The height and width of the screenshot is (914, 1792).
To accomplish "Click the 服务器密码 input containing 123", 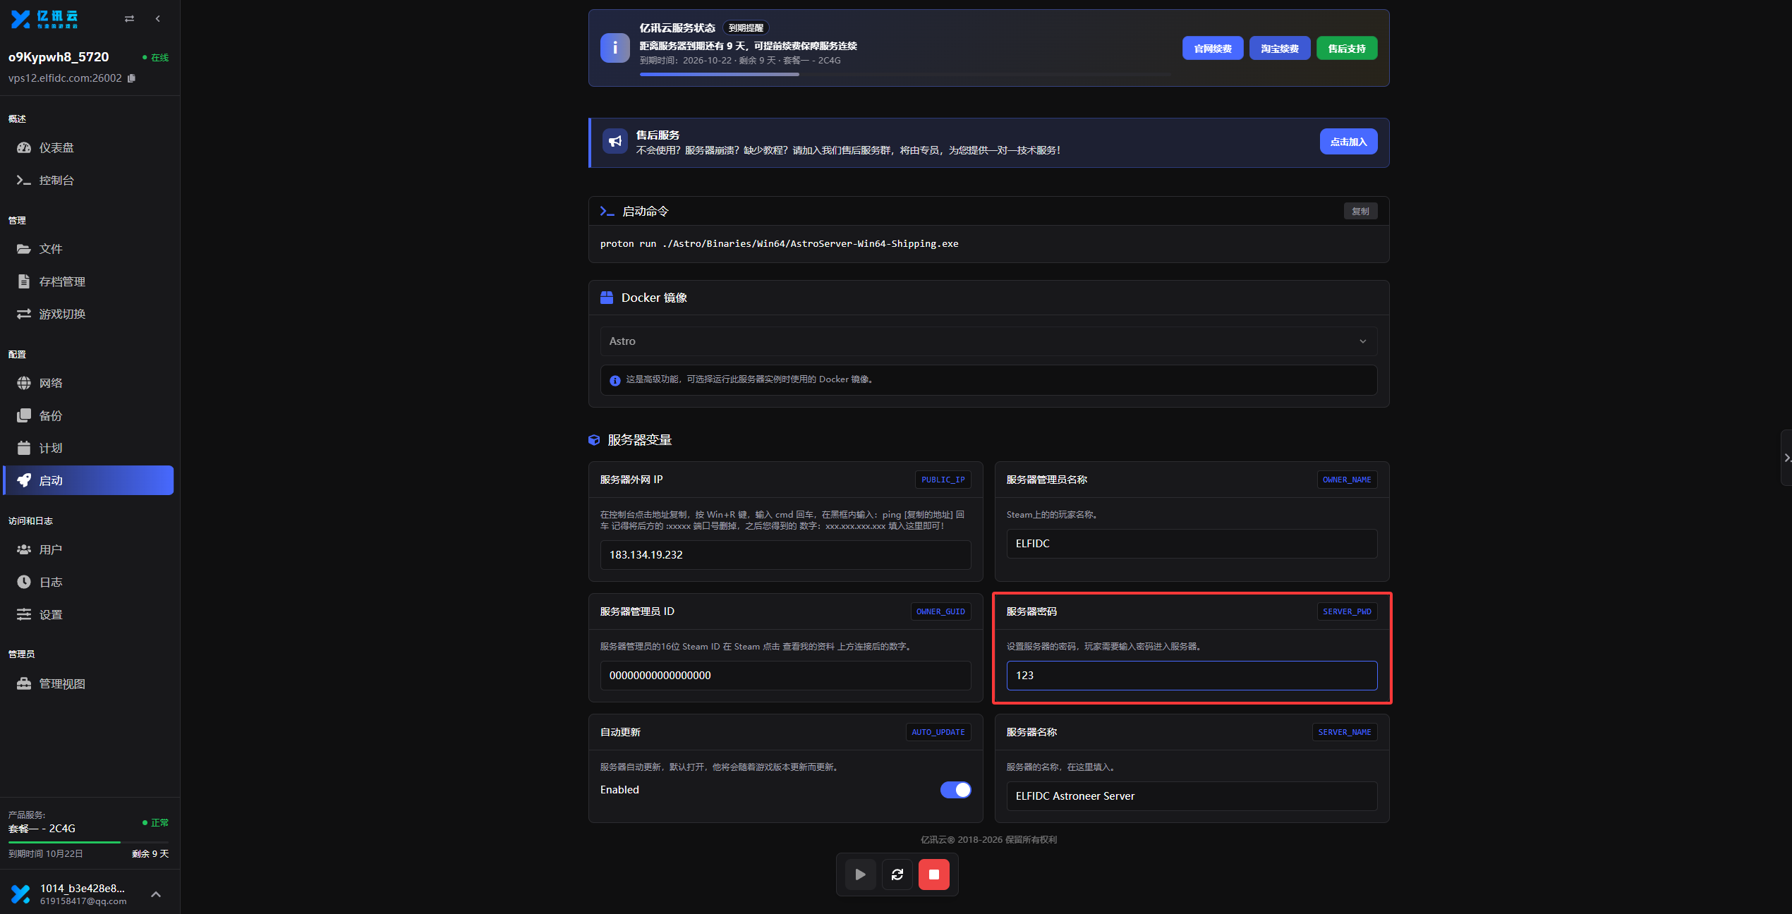I will (x=1192, y=676).
